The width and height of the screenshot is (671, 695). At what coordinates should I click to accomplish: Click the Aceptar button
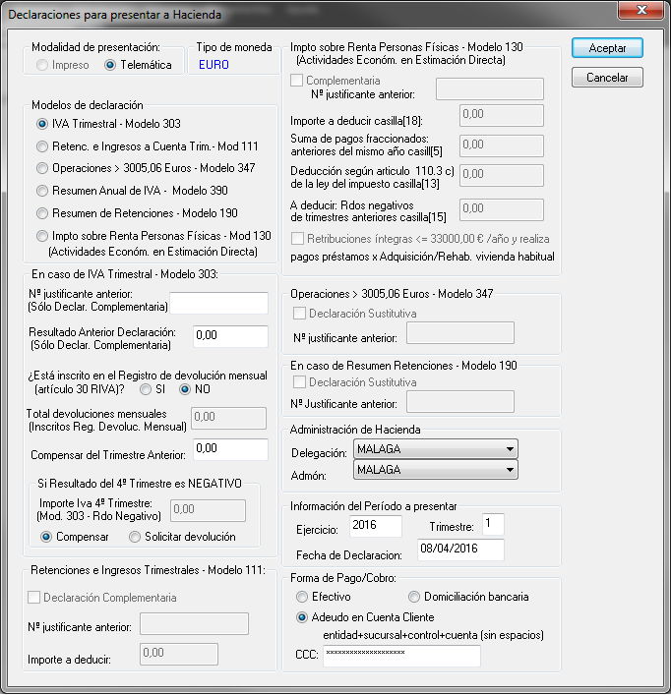pyautogui.click(x=607, y=48)
